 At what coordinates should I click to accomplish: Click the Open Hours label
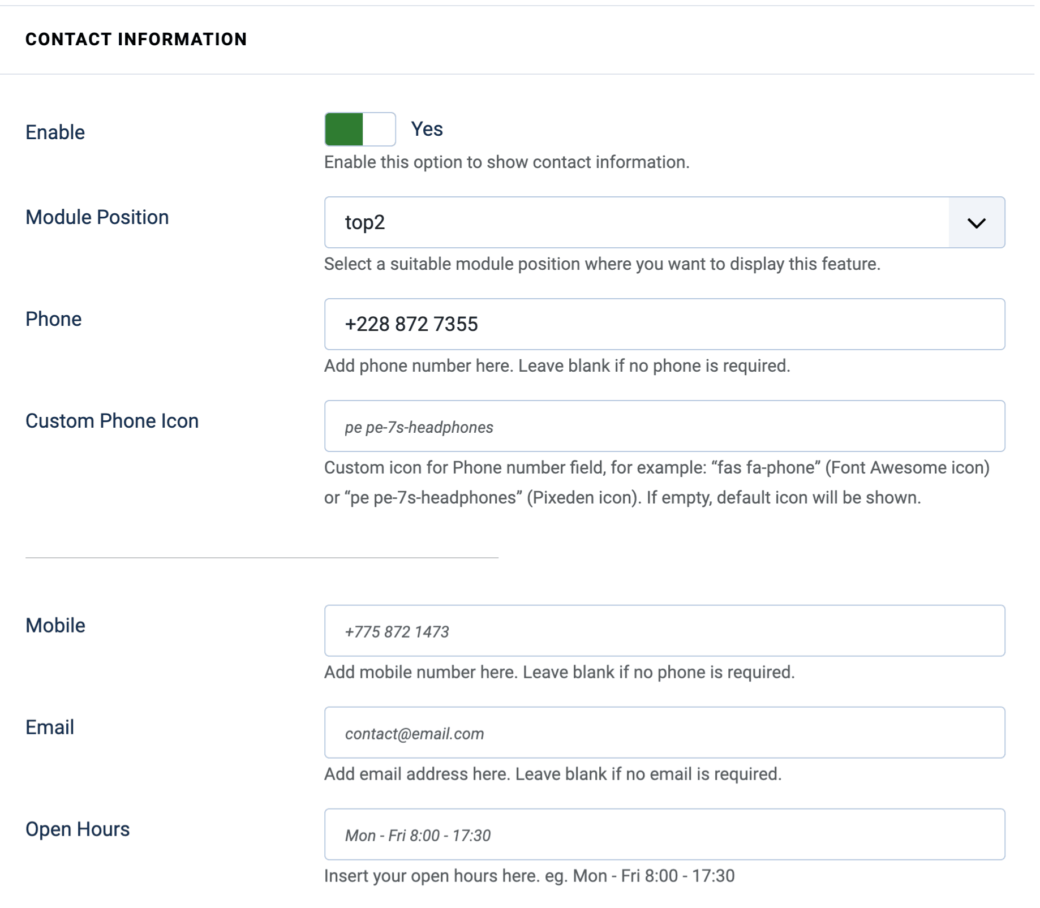click(x=76, y=829)
